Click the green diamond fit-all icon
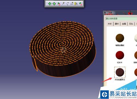Viewport: 137px width, 99px height. [x=54, y=4]
